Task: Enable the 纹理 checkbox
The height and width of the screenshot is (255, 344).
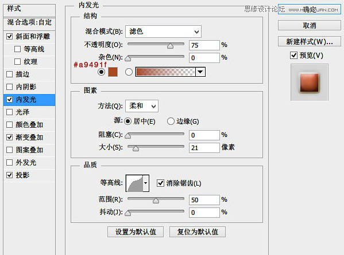Action: [17, 62]
